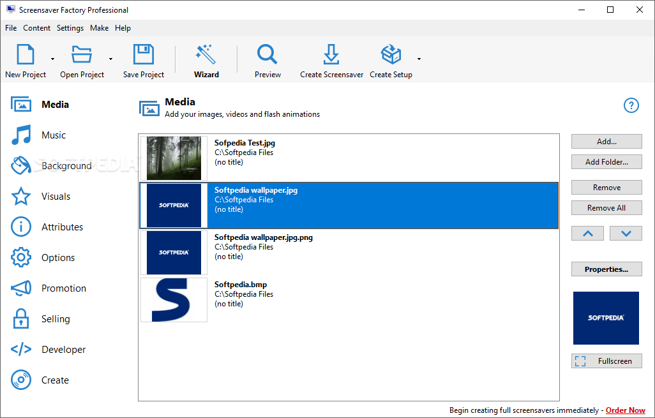
Task: Click the Open Project folder icon
Action: (x=82, y=54)
